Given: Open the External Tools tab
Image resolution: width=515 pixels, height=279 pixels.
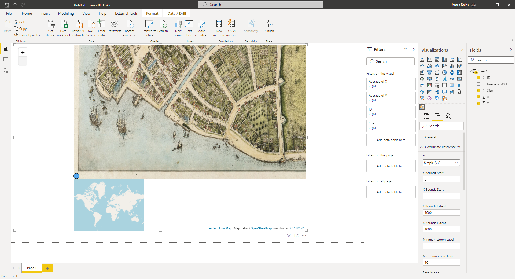Looking at the screenshot, I should tap(126, 13).
